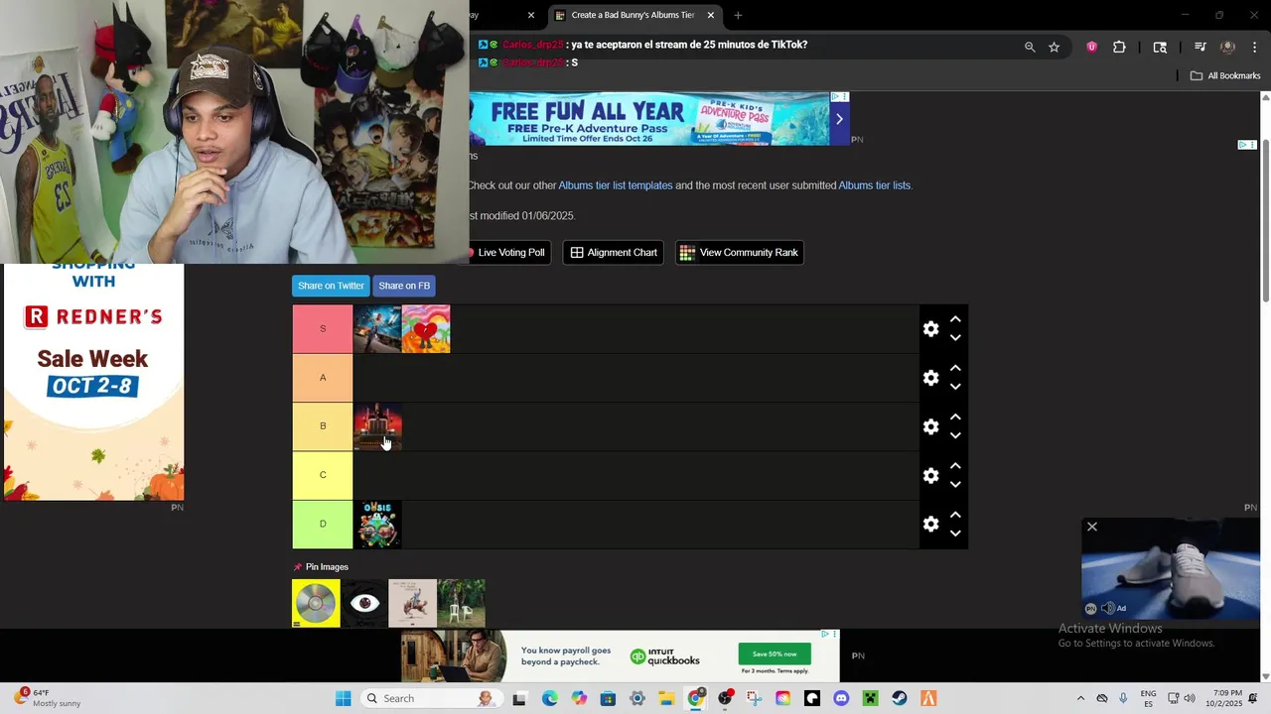Open the weather widget showing 64°F
This screenshot has width=1271, height=714.
(48, 698)
